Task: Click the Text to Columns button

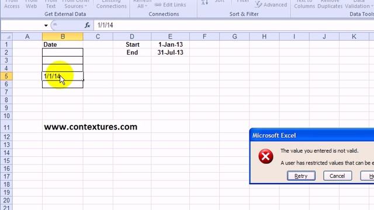Action: [x=304, y=4]
